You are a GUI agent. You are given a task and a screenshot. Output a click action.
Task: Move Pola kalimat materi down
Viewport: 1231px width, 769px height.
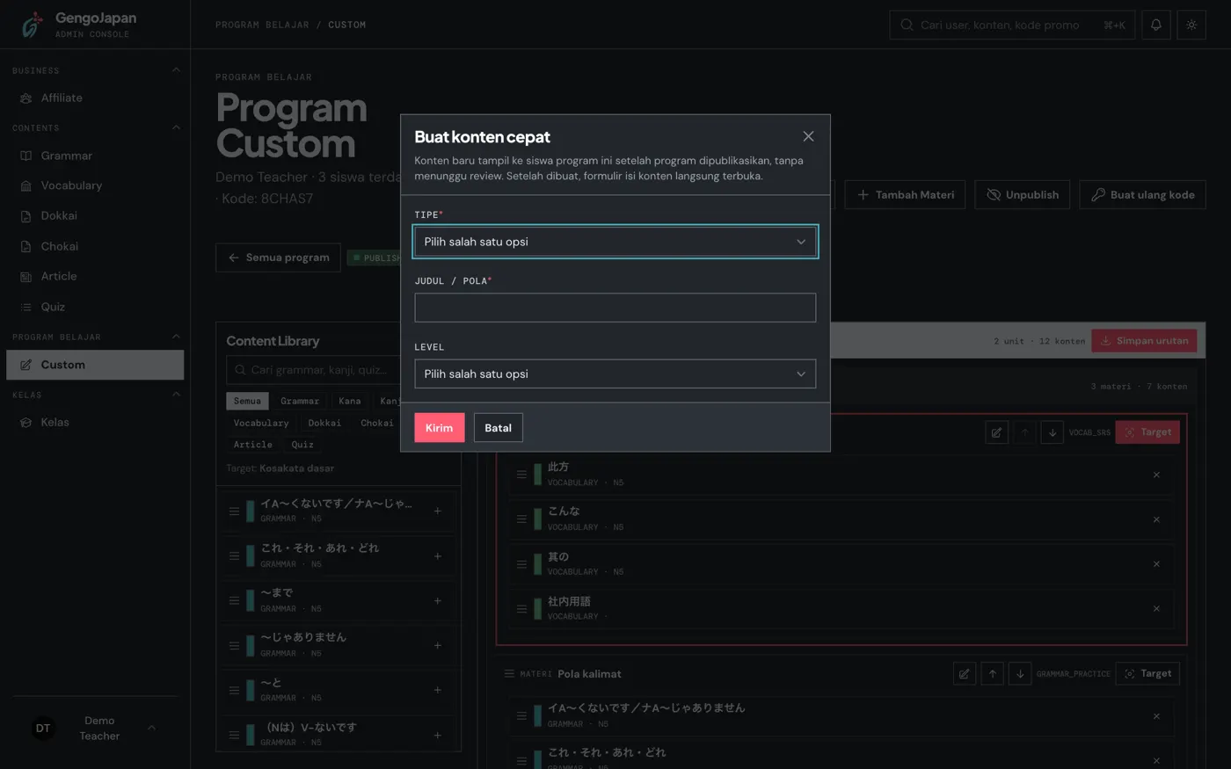pyautogui.click(x=1020, y=674)
